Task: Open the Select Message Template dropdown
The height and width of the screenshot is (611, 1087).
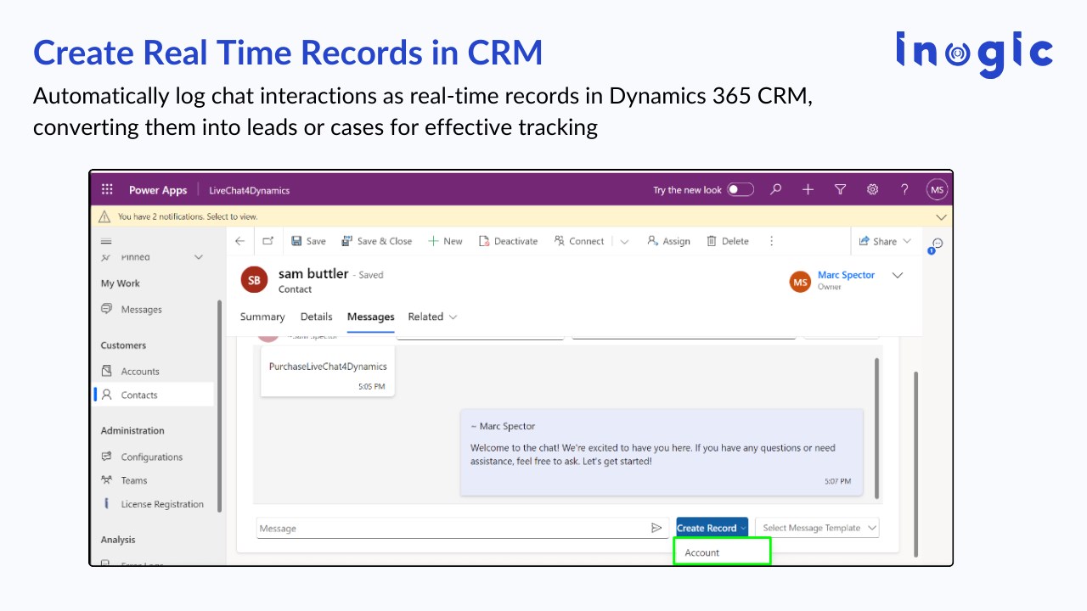Action: tap(817, 528)
